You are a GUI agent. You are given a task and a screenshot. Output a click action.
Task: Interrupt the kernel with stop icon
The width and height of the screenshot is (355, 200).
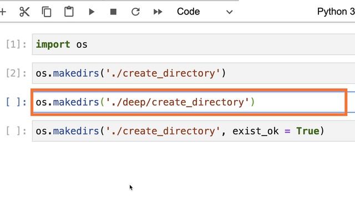[x=113, y=12]
